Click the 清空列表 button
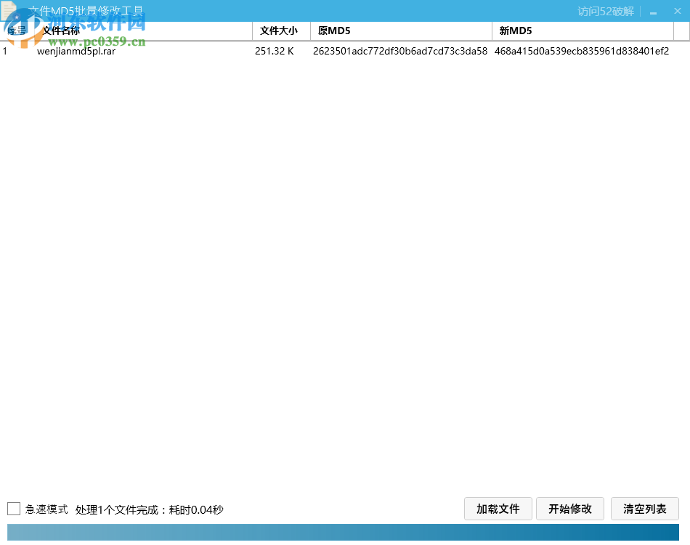The height and width of the screenshot is (545, 690). pos(644,509)
